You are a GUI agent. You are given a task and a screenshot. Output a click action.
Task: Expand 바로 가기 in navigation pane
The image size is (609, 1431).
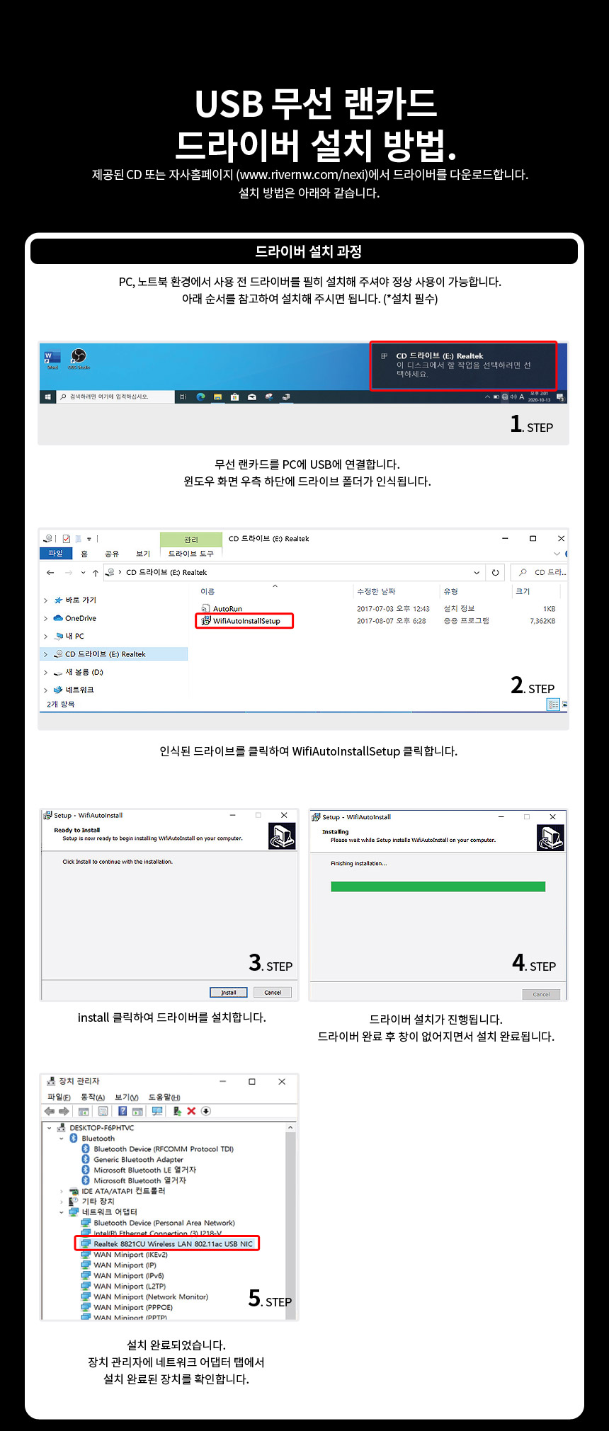coord(46,600)
